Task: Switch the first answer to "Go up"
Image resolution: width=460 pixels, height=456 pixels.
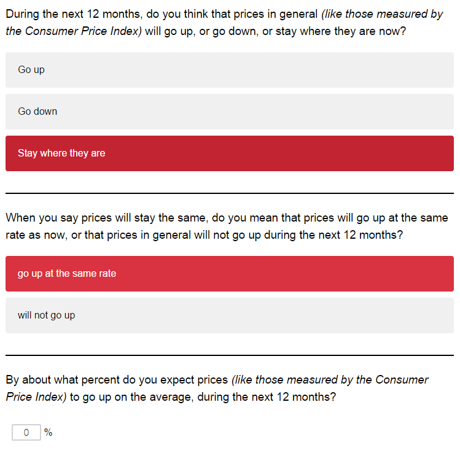Action: coord(230,70)
